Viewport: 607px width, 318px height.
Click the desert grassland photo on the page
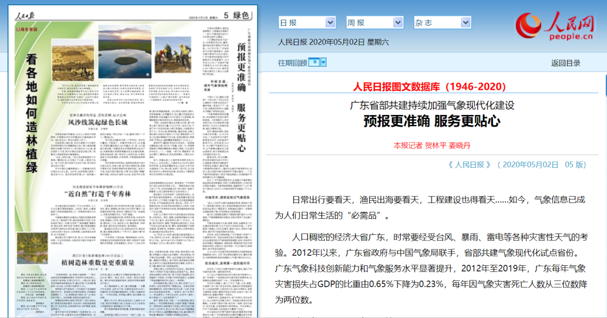pyautogui.click(x=73, y=60)
